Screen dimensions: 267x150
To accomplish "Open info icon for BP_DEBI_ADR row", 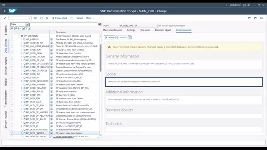I will (x=51, y=98).
